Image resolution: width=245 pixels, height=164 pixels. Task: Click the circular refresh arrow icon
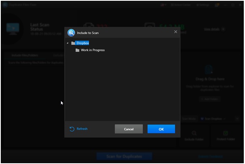coord(72,129)
